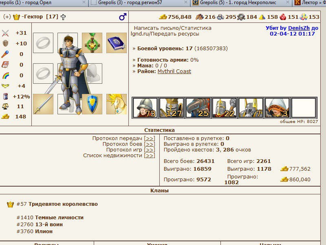Select the griffin unit stack of 25
The image size is (326, 245).
[198, 108]
